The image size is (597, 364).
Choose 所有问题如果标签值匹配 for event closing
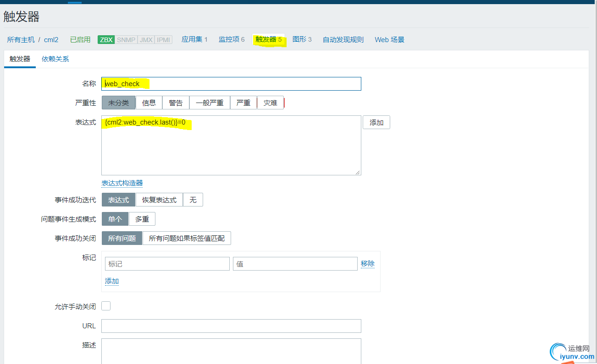[x=187, y=239]
